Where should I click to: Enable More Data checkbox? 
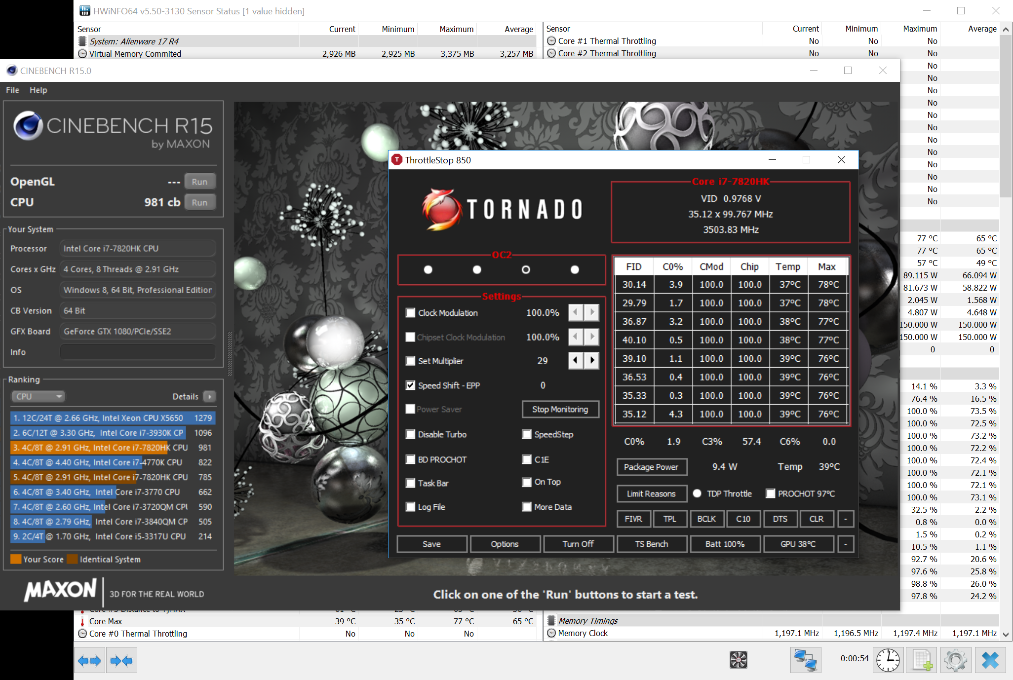pyautogui.click(x=527, y=507)
